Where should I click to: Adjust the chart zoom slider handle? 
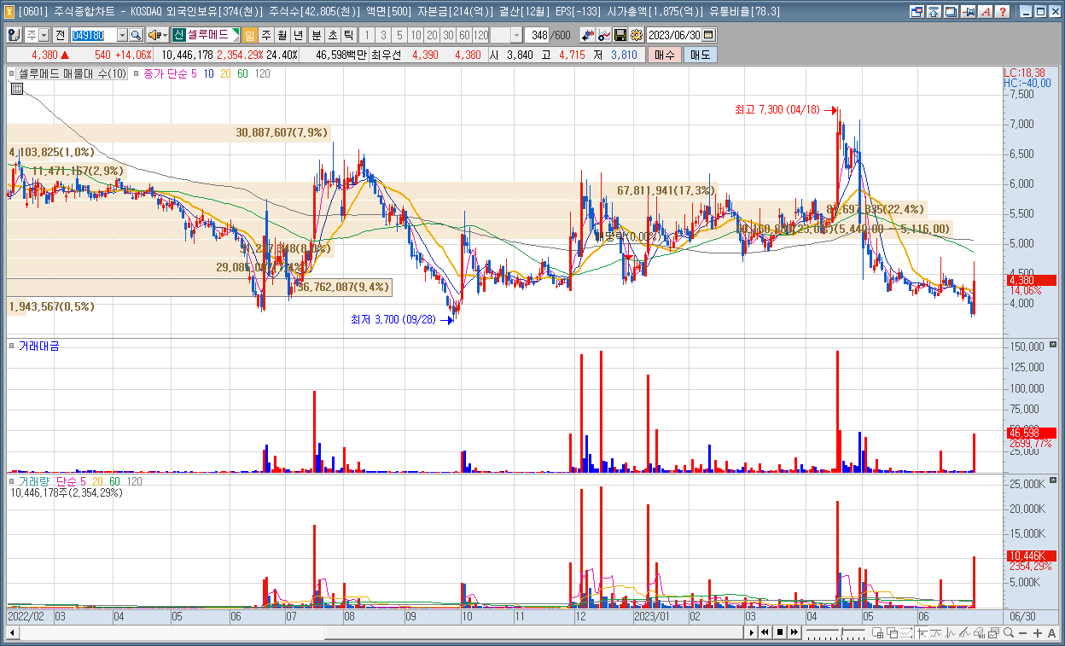(x=842, y=631)
